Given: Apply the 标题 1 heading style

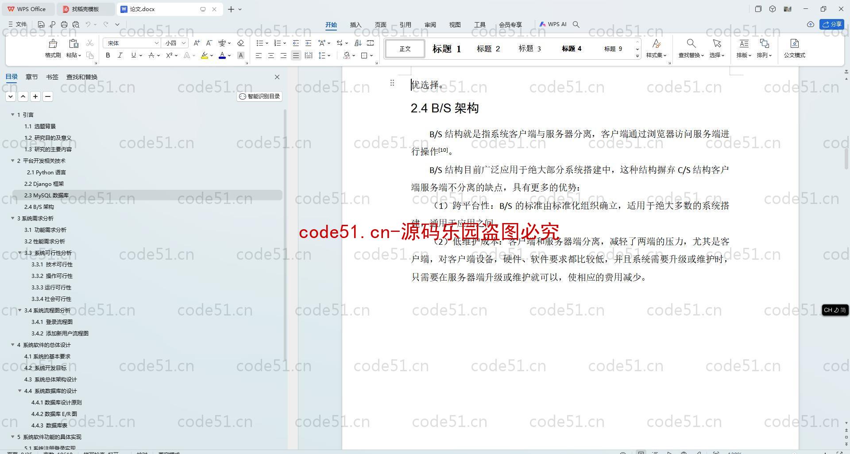Looking at the screenshot, I should [447, 49].
